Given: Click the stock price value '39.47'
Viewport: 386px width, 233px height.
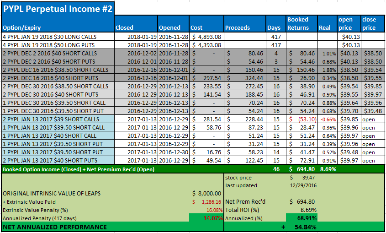Looking at the screenshot, I should 309,178.
